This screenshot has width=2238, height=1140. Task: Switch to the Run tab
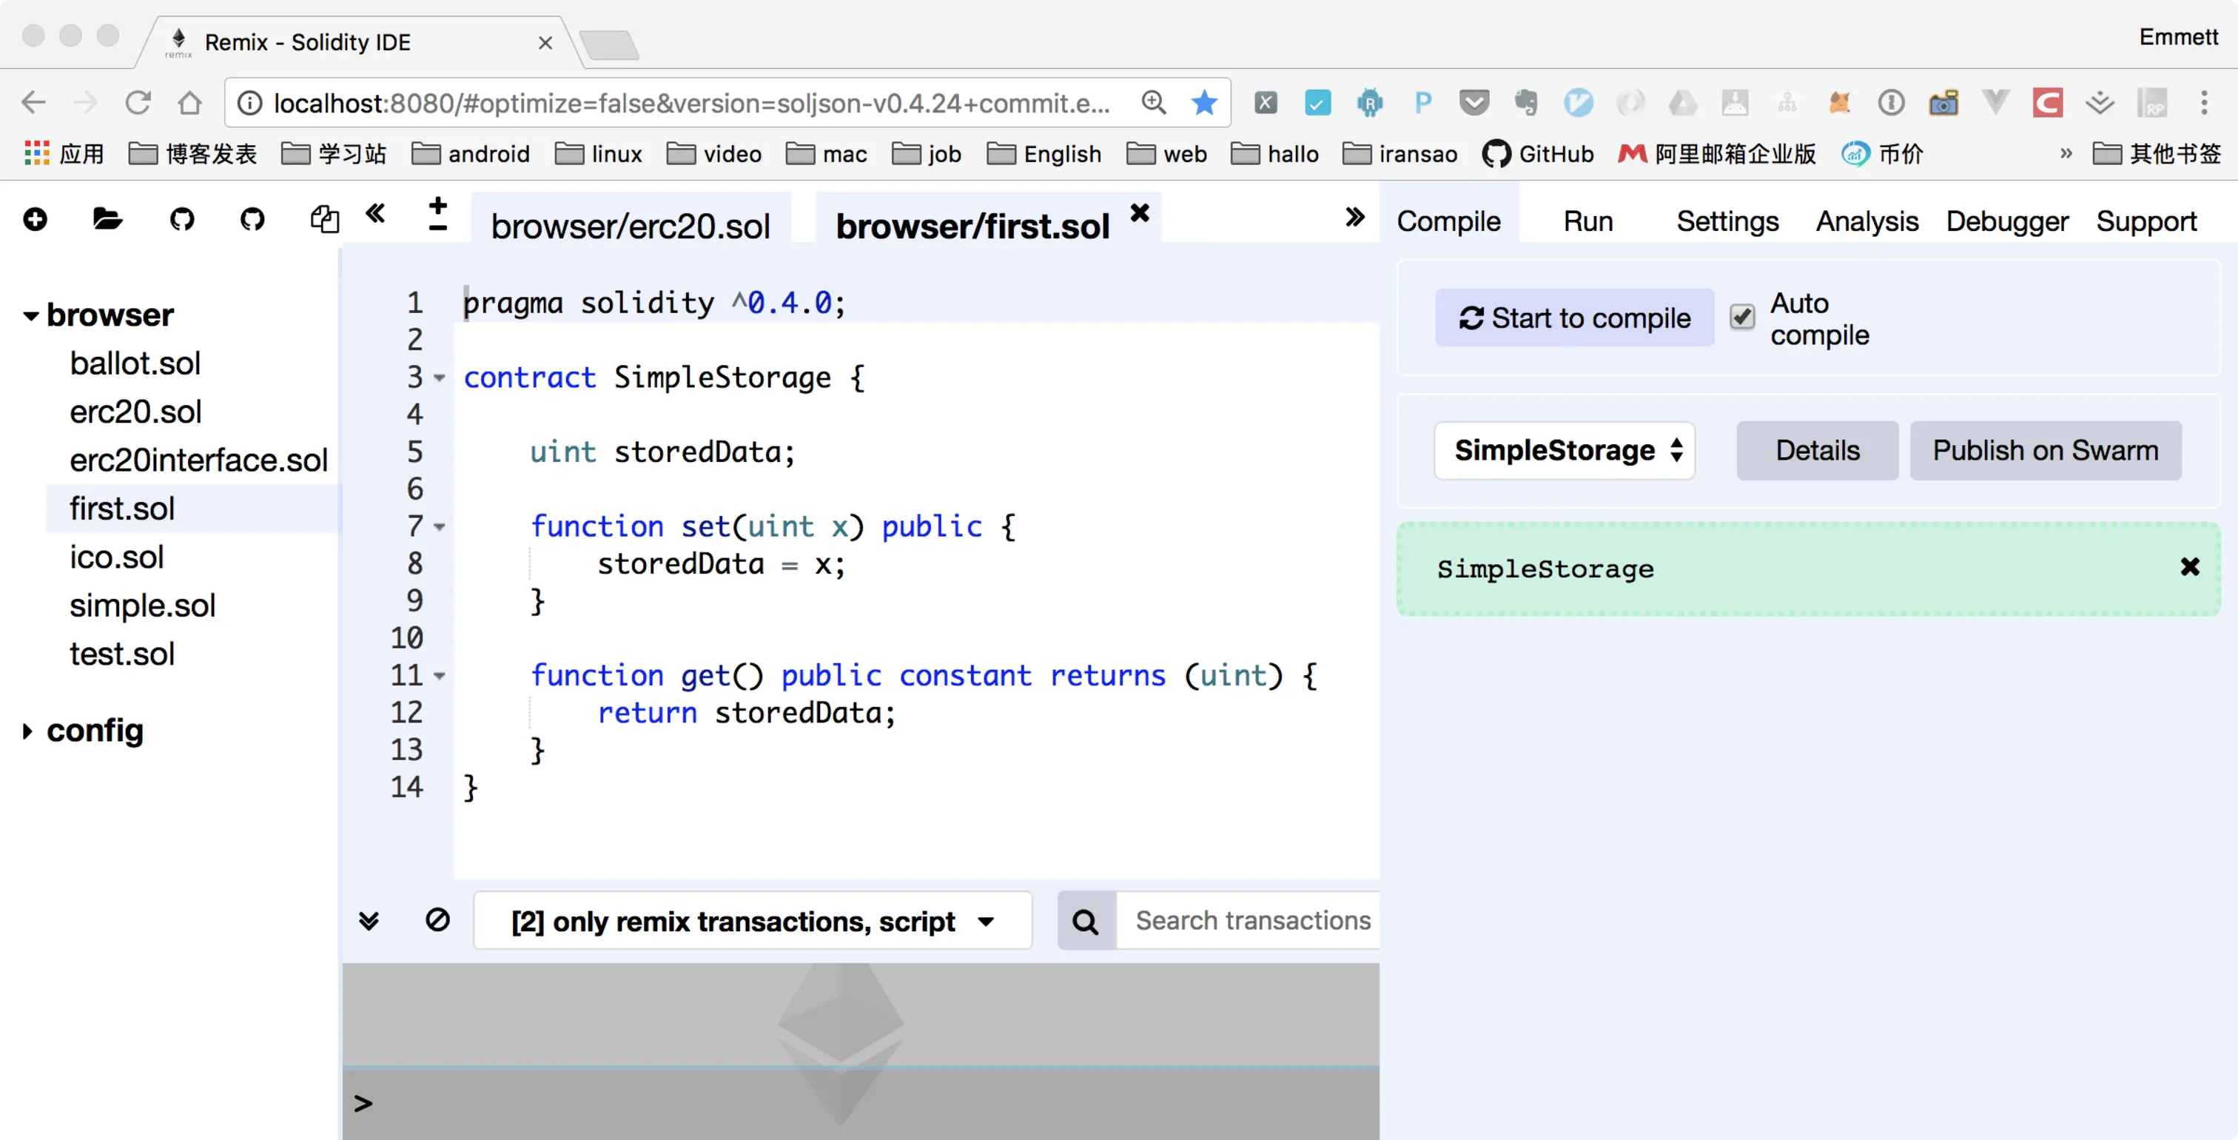click(1587, 221)
